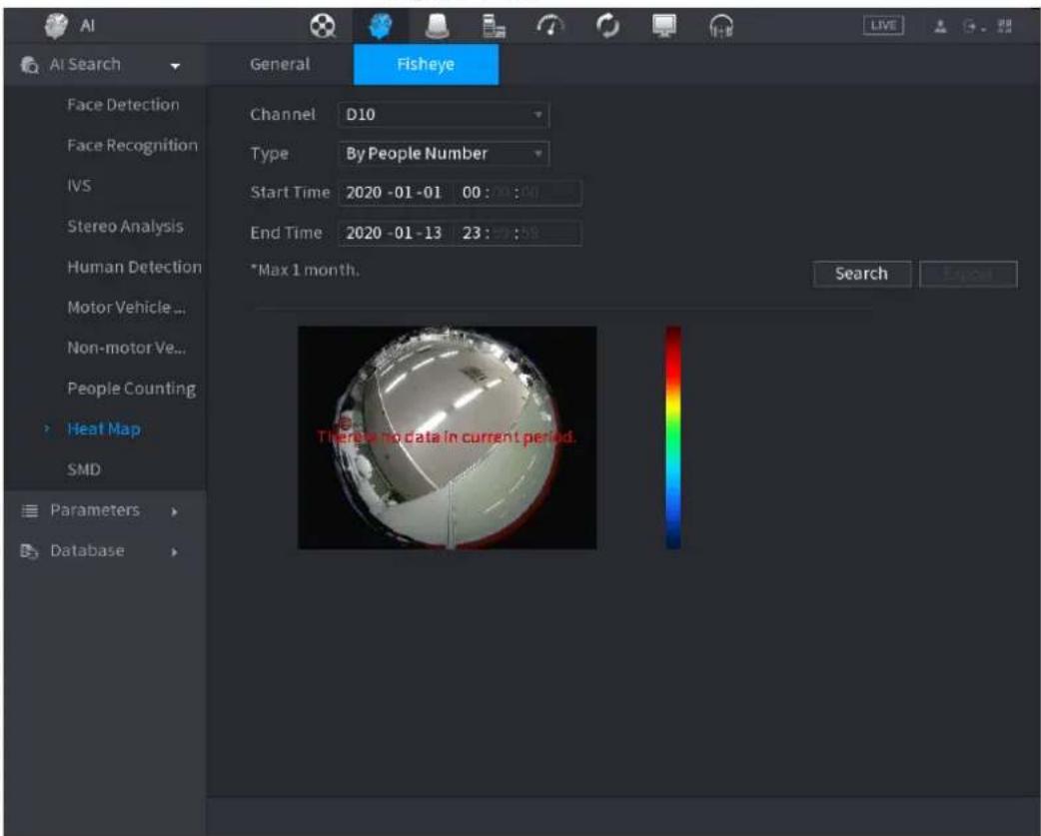Open the user account icon
1041x836 pixels.
click(940, 27)
